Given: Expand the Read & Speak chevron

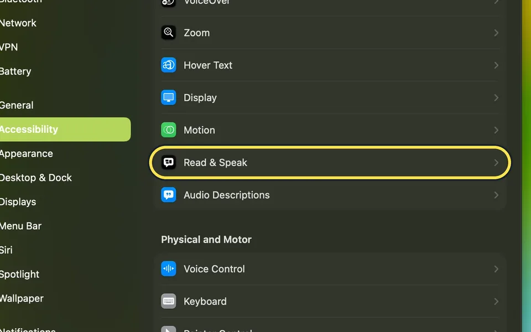Looking at the screenshot, I should pyautogui.click(x=496, y=163).
